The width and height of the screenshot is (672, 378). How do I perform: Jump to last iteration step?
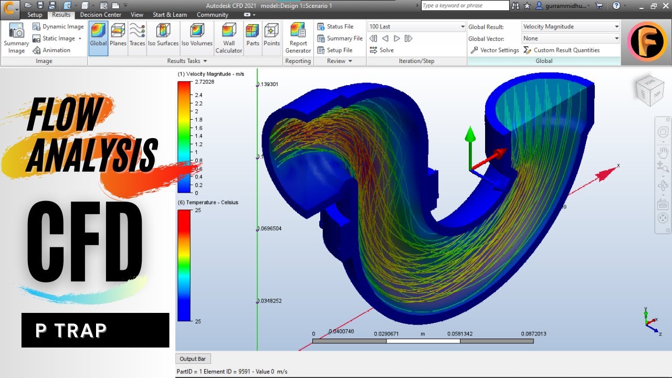click(408, 38)
